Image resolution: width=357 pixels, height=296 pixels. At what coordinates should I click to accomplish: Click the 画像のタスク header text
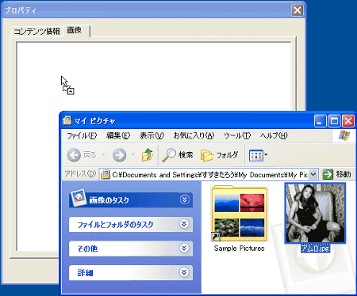tap(109, 200)
